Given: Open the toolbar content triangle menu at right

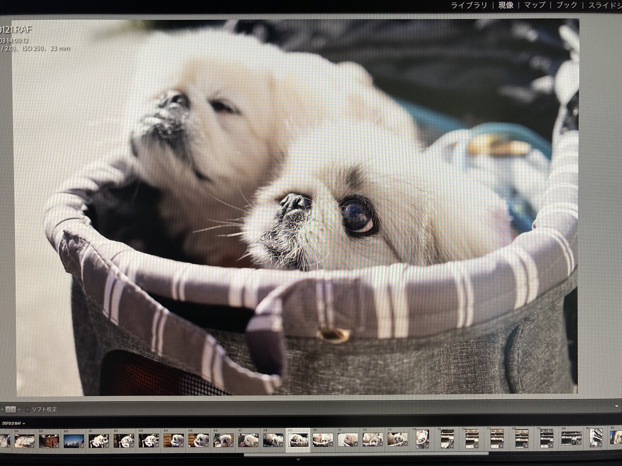Looking at the screenshot, I should 616,406.
